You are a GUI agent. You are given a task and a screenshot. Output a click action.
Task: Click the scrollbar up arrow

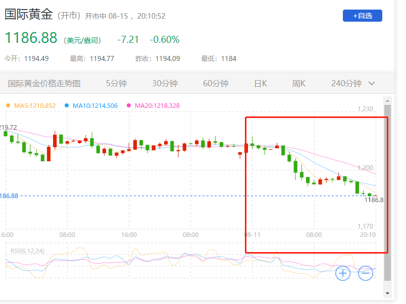387,101
